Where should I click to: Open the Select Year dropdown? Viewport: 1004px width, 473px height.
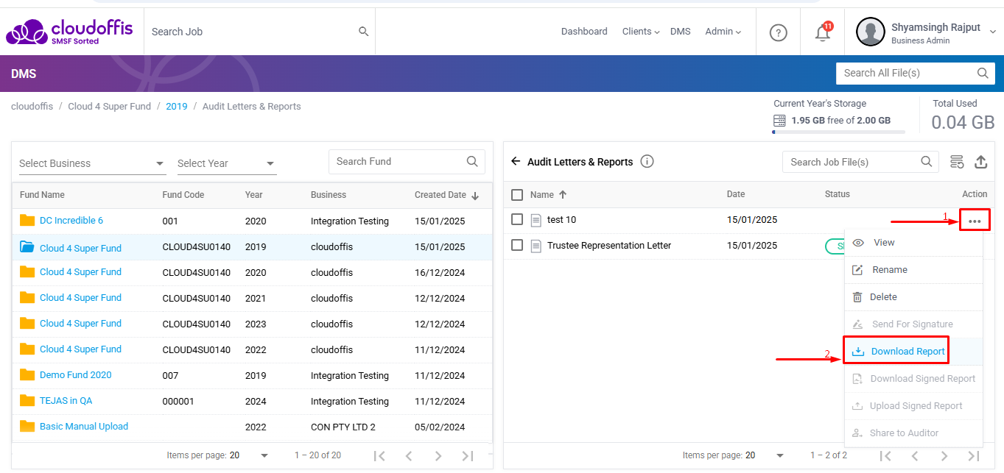pyautogui.click(x=227, y=163)
